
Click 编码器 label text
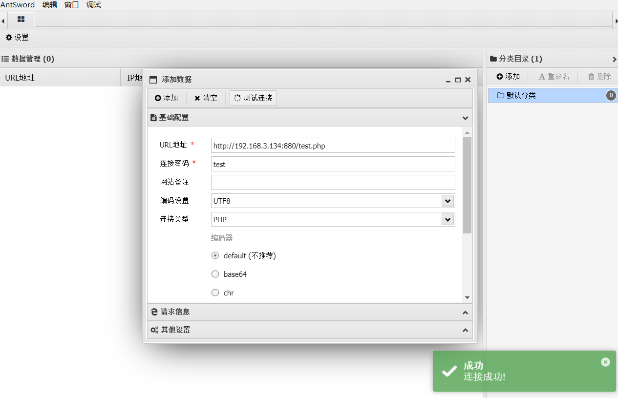click(222, 238)
